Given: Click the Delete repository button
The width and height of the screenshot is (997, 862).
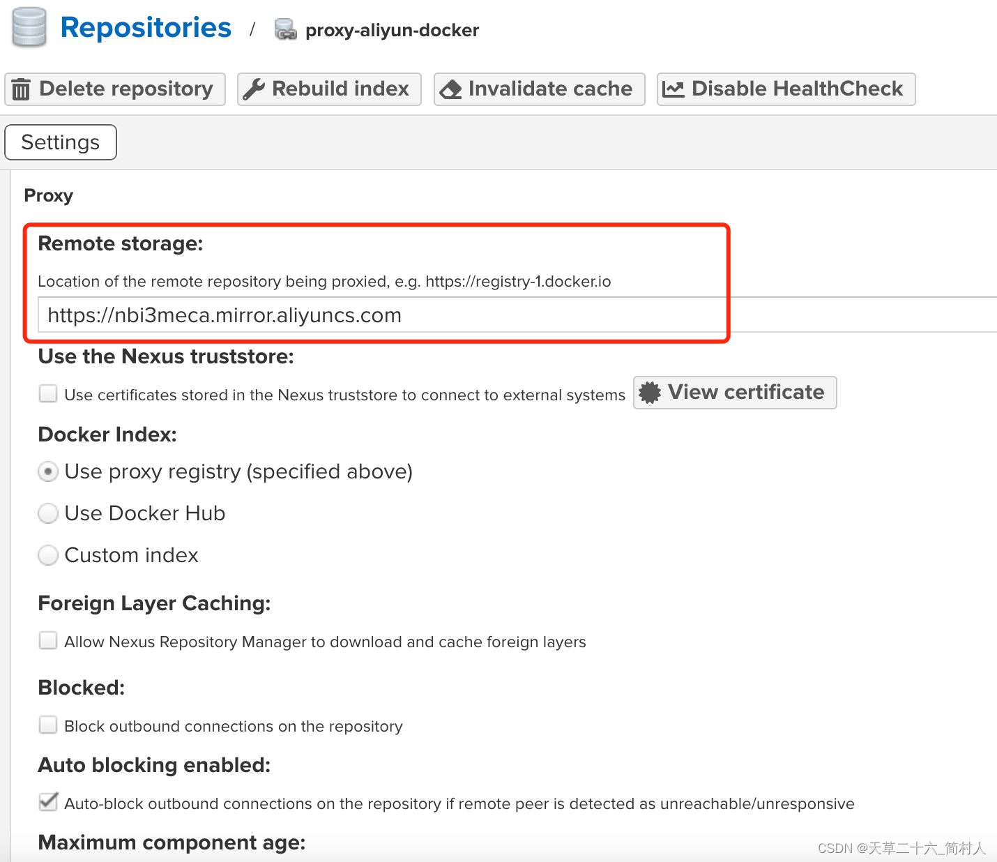Looking at the screenshot, I should (115, 89).
